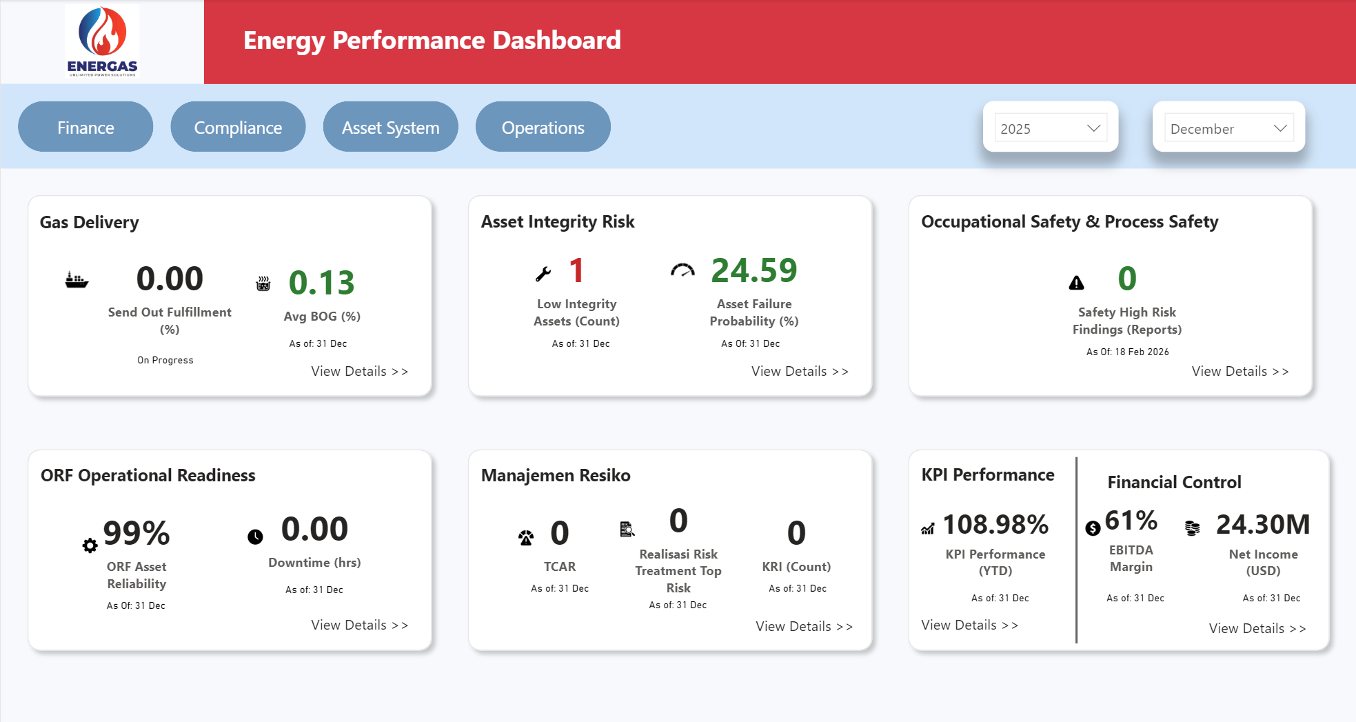The height and width of the screenshot is (722, 1356).
Task: Click the KPI Performance heading
Action: click(x=988, y=474)
